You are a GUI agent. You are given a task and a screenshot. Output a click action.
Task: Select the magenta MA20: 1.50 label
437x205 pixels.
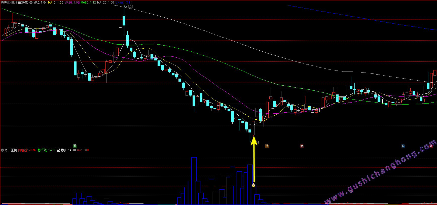pos(72,3)
